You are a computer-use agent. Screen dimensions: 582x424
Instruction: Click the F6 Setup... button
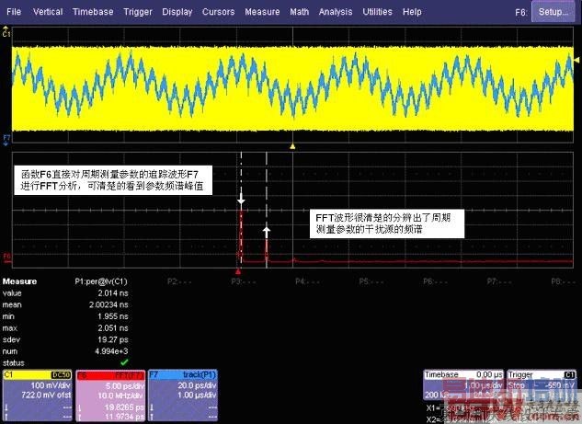click(553, 12)
